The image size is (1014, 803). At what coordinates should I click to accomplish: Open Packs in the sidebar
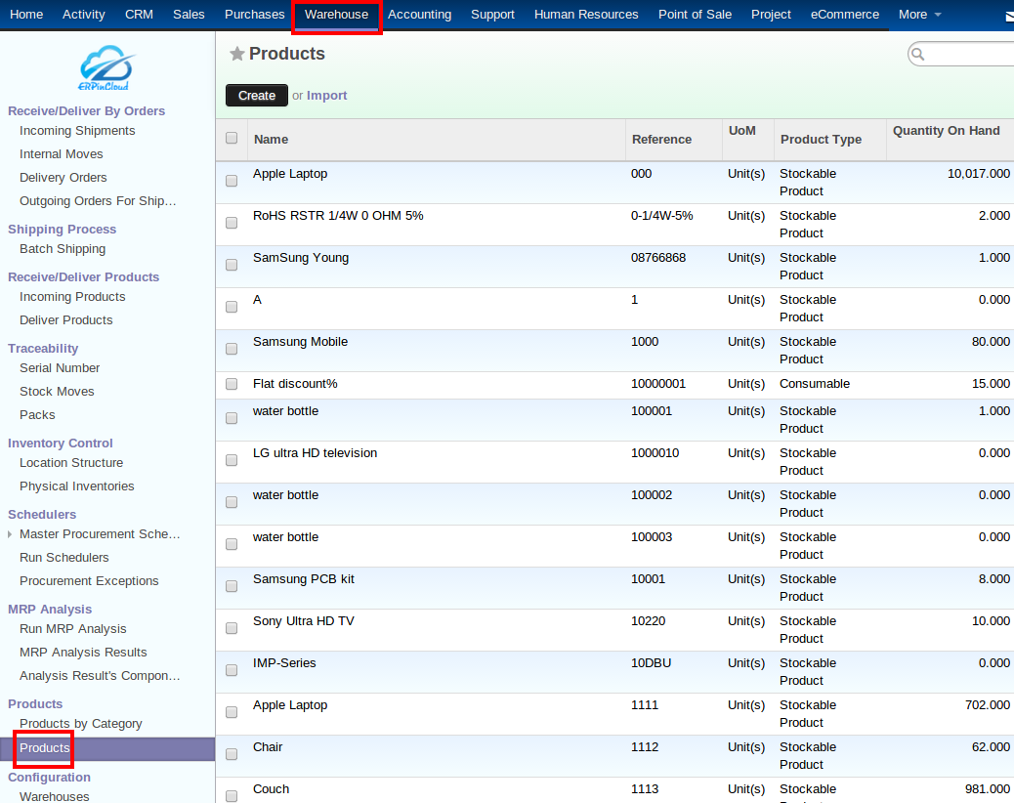[37, 414]
